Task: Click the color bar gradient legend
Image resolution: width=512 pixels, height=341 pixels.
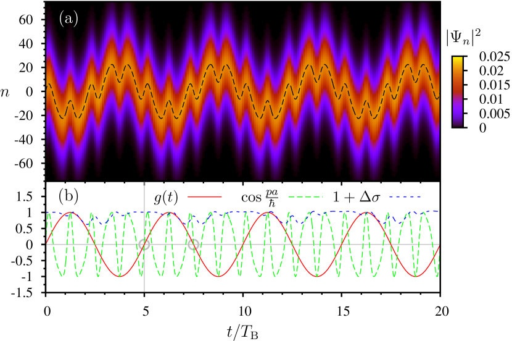Action: click(457, 91)
